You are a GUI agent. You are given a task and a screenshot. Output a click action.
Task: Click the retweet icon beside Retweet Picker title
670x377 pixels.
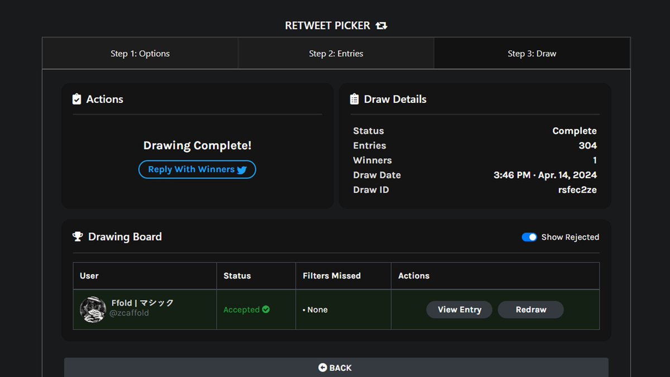pyautogui.click(x=381, y=26)
